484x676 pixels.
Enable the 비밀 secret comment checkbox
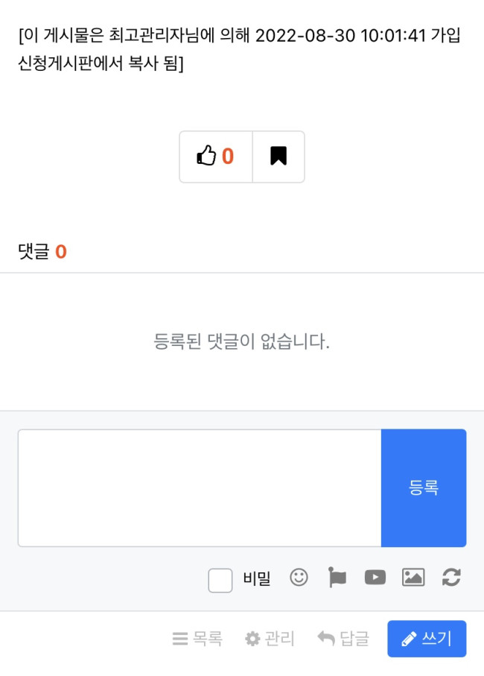pyautogui.click(x=220, y=581)
